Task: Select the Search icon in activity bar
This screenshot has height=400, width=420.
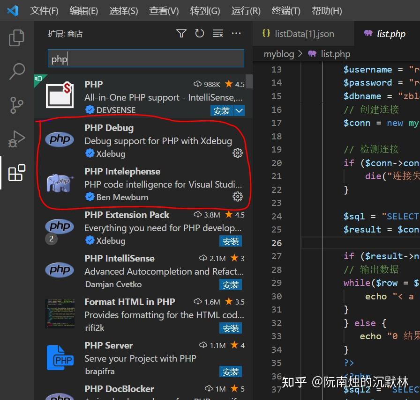Action: pos(16,72)
